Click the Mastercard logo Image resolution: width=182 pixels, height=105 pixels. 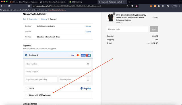click(x=78, y=55)
